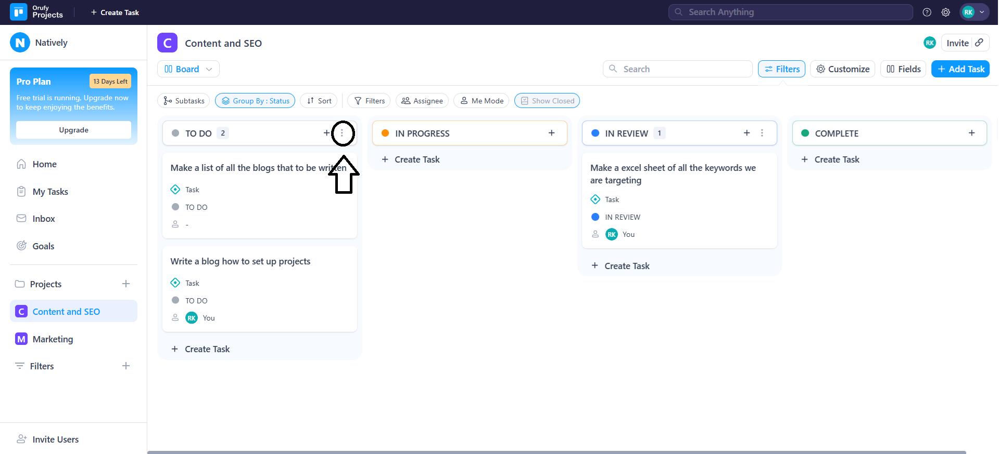Click the blue Add Task button
The image size is (999, 454).
[960, 69]
